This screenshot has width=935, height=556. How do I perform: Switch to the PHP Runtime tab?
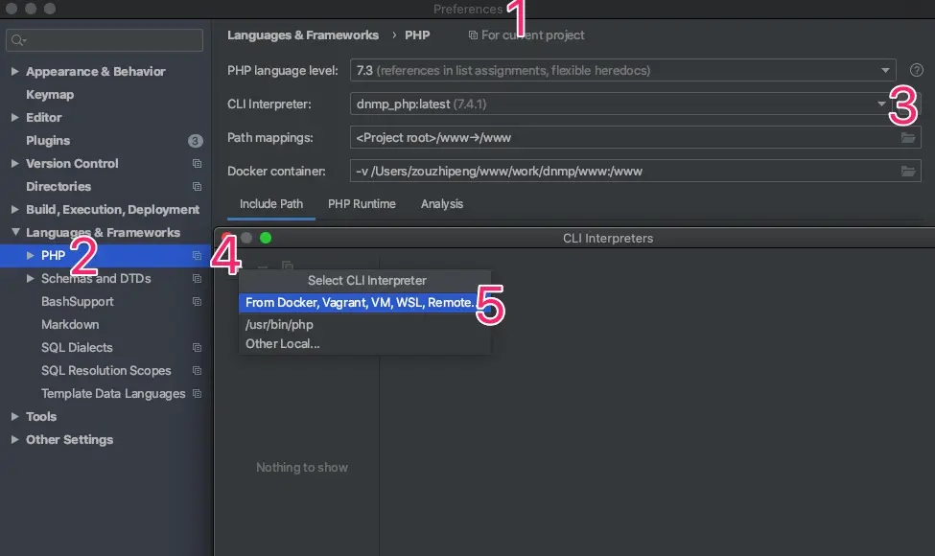tap(362, 204)
